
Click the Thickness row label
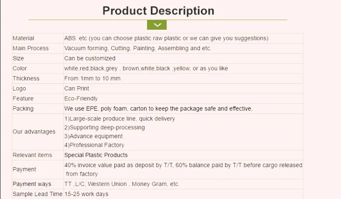26,79
